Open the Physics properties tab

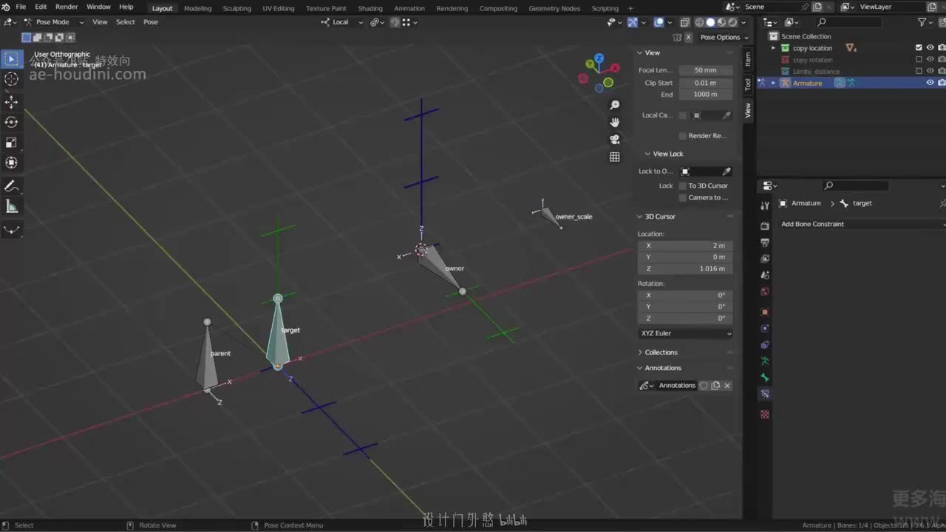pos(765,329)
